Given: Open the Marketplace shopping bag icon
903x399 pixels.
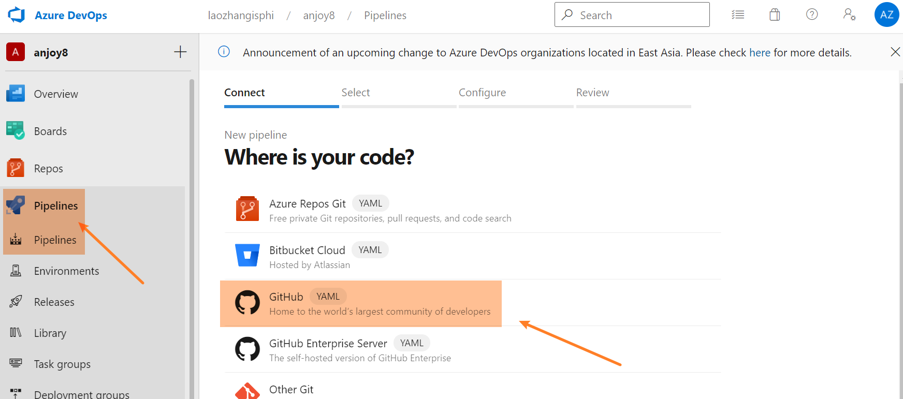Looking at the screenshot, I should [775, 14].
